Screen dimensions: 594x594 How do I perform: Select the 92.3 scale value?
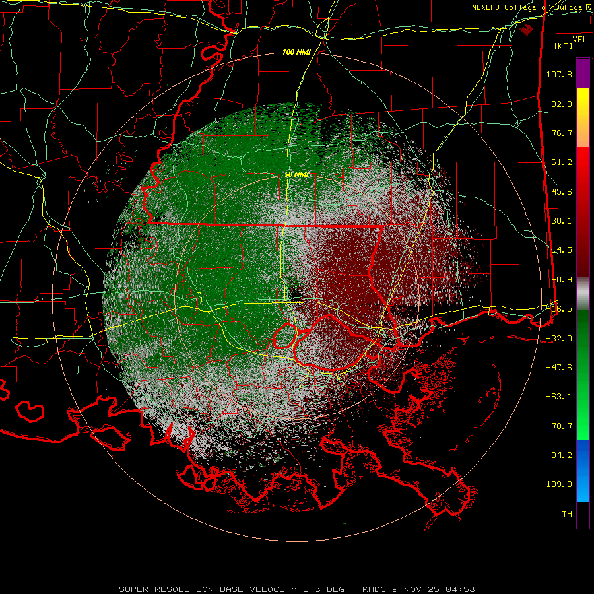click(562, 104)
